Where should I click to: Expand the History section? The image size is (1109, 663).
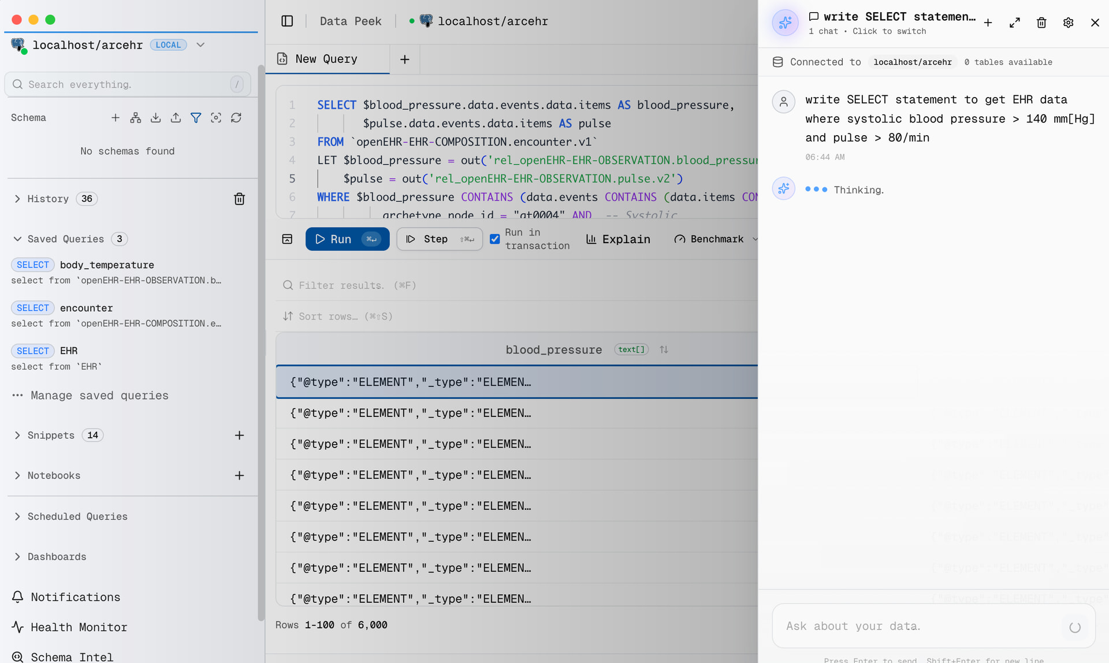17,199
